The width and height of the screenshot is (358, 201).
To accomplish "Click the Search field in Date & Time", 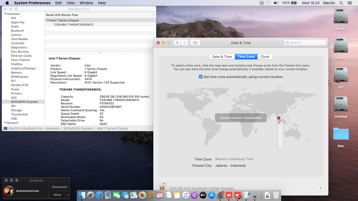I will (x=305, y=43).
